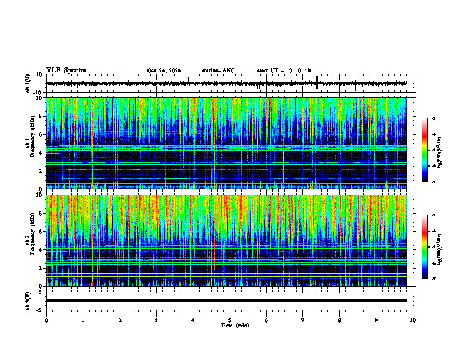
Task: Click the log(PSD) label beside ch.1 colorbar
Action: point(440,153)
